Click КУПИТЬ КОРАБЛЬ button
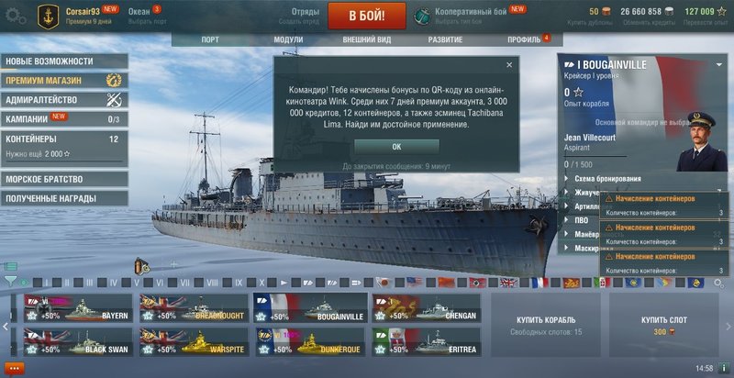734x378 pixels. pyautogui.click(x=546, y=325)
